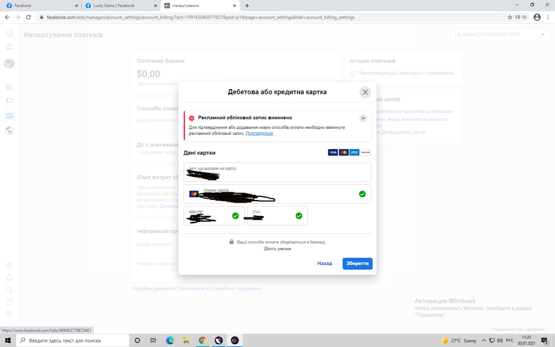Image resolution: width=555 pixels, height=347 pixels.
Task: Focus the MM/PP expiry field
Action: pos(214,216)
